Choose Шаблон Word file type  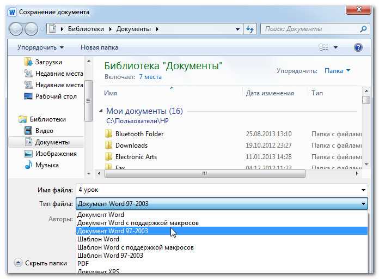click(x=222, y=239)
